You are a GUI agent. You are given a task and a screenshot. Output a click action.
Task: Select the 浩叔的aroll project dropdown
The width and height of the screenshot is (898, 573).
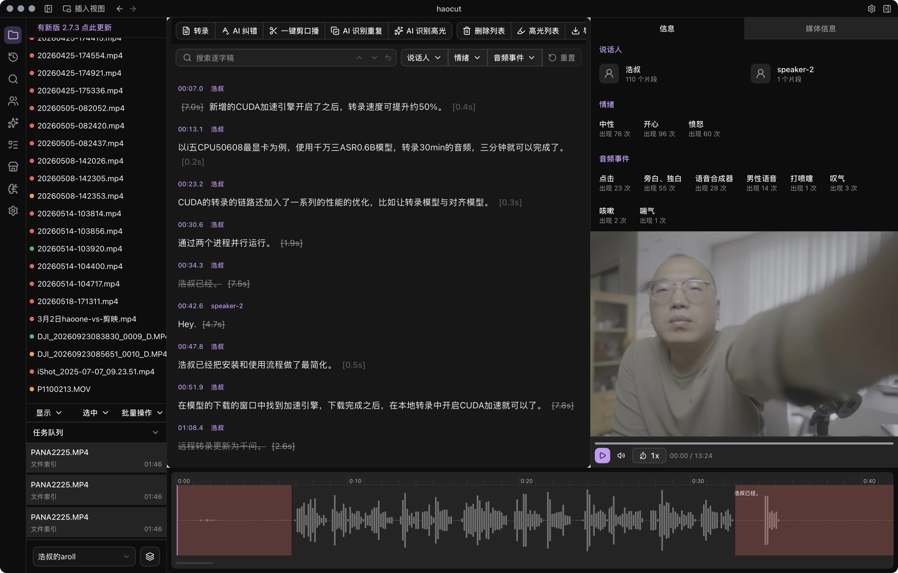(84, 557)
